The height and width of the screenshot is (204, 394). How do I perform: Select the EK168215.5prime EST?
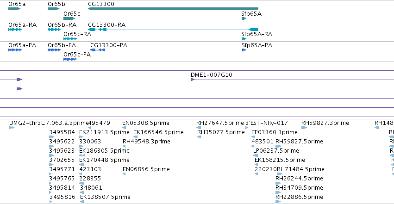256,165
